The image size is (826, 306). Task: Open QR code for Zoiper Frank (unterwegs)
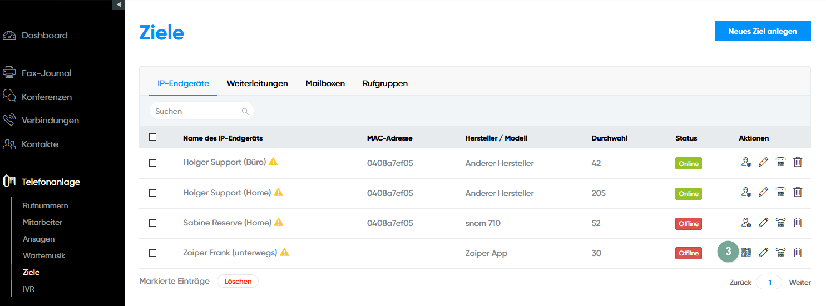click(x=746, y=253)
